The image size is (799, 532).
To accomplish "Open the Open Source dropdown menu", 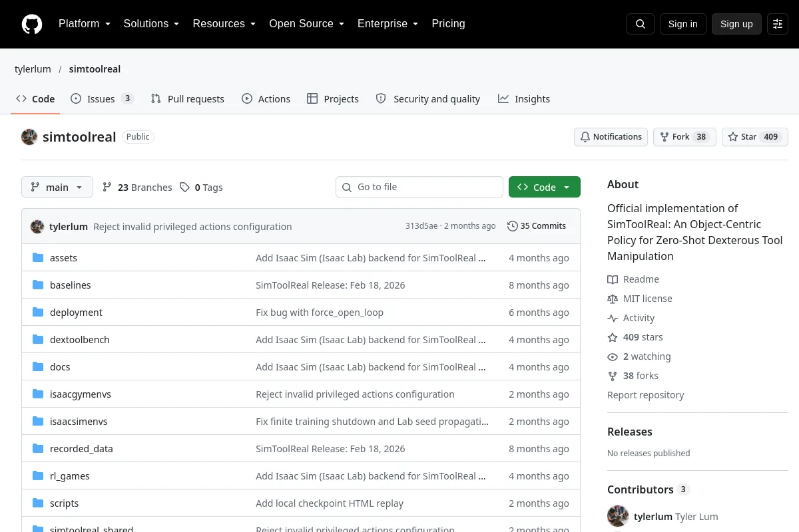I will [x=306, y=24].
